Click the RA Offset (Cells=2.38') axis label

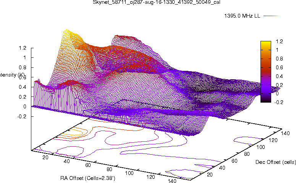[x=88, y=178]
